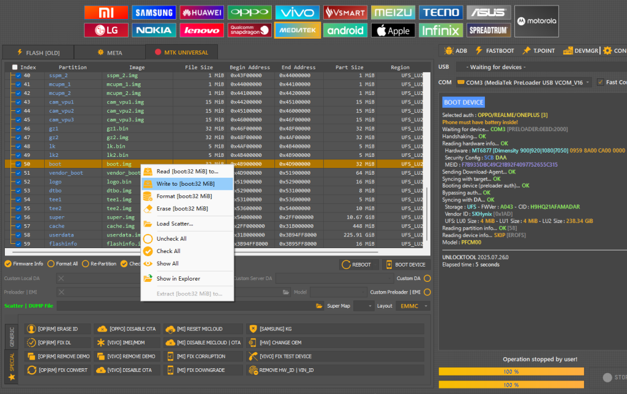Image resolution: width=627 pixels, height=394 pixels.
Task: Select the Motorola brand logo
Action: point(536,21)
